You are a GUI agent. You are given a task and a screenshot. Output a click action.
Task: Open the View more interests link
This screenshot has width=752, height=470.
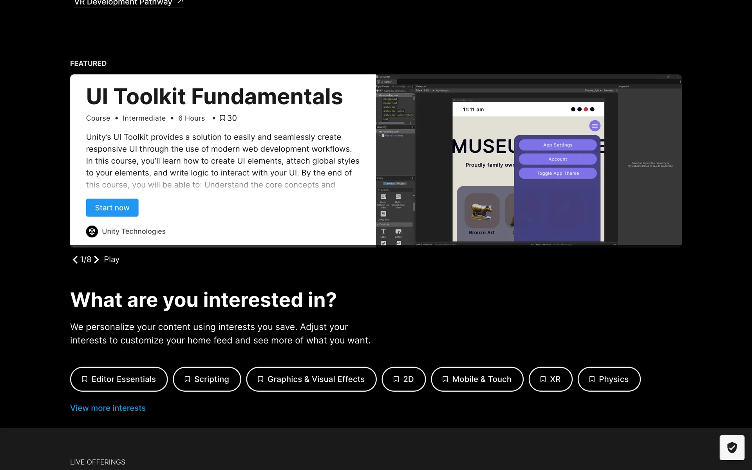point(108,408)
